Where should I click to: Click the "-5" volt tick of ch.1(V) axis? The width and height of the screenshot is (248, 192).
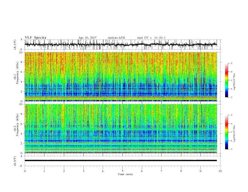[21, 50]
